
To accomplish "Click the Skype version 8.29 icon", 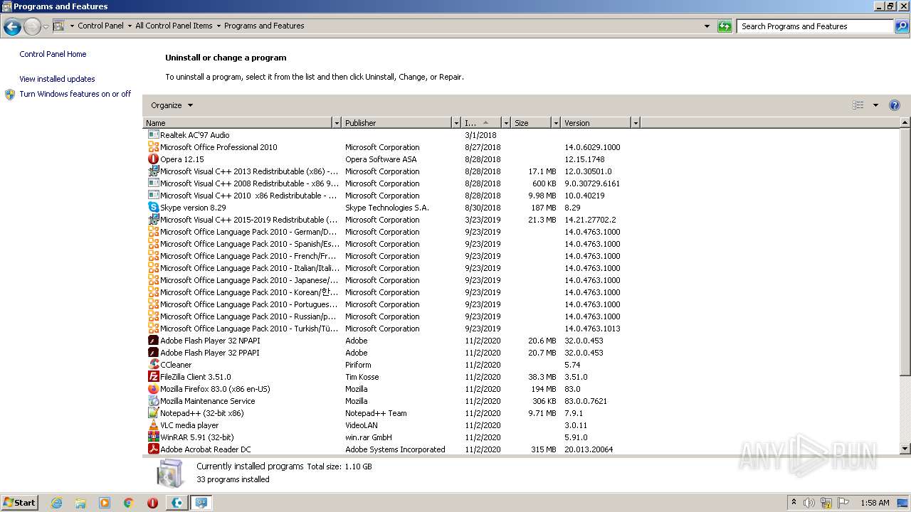I will 153,207.
